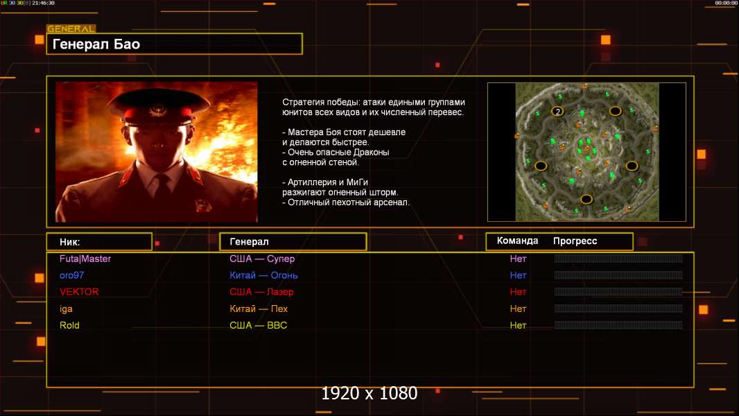Click the Нет team value for Futa|Master

518,259
